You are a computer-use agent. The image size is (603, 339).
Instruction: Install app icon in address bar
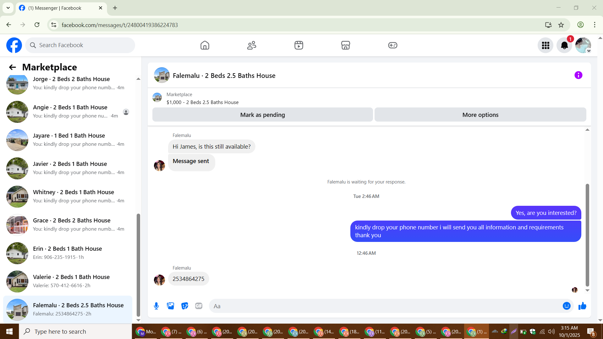[548, 25]
